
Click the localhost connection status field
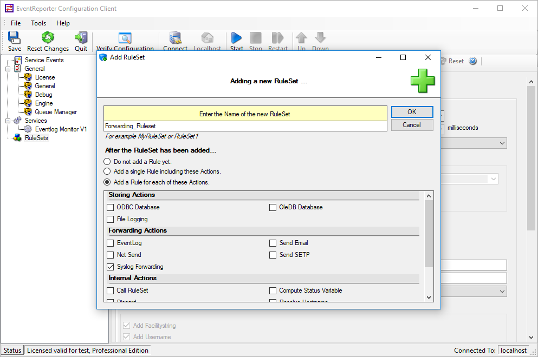coord(513,350)
